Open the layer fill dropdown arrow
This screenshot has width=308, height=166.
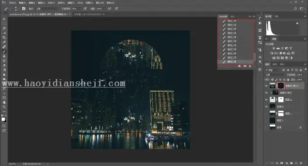[305, 80]
